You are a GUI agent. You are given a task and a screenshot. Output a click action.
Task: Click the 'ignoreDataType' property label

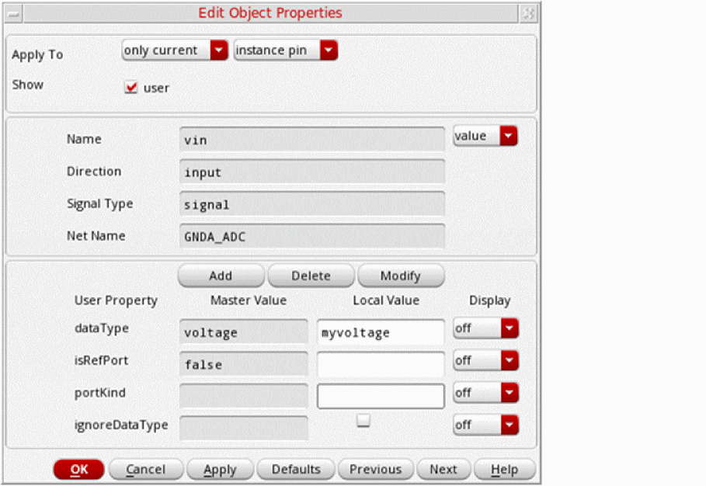pos(121,425)
